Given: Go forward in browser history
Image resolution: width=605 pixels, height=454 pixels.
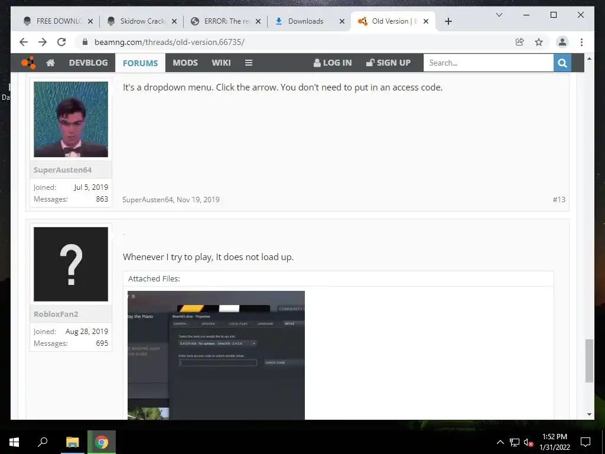Looking at the screenshot, I should [43, 42].
